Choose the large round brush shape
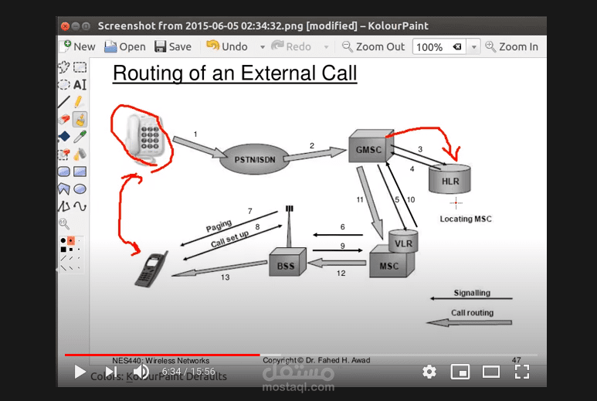597x401 pixels. pos(63,240)
